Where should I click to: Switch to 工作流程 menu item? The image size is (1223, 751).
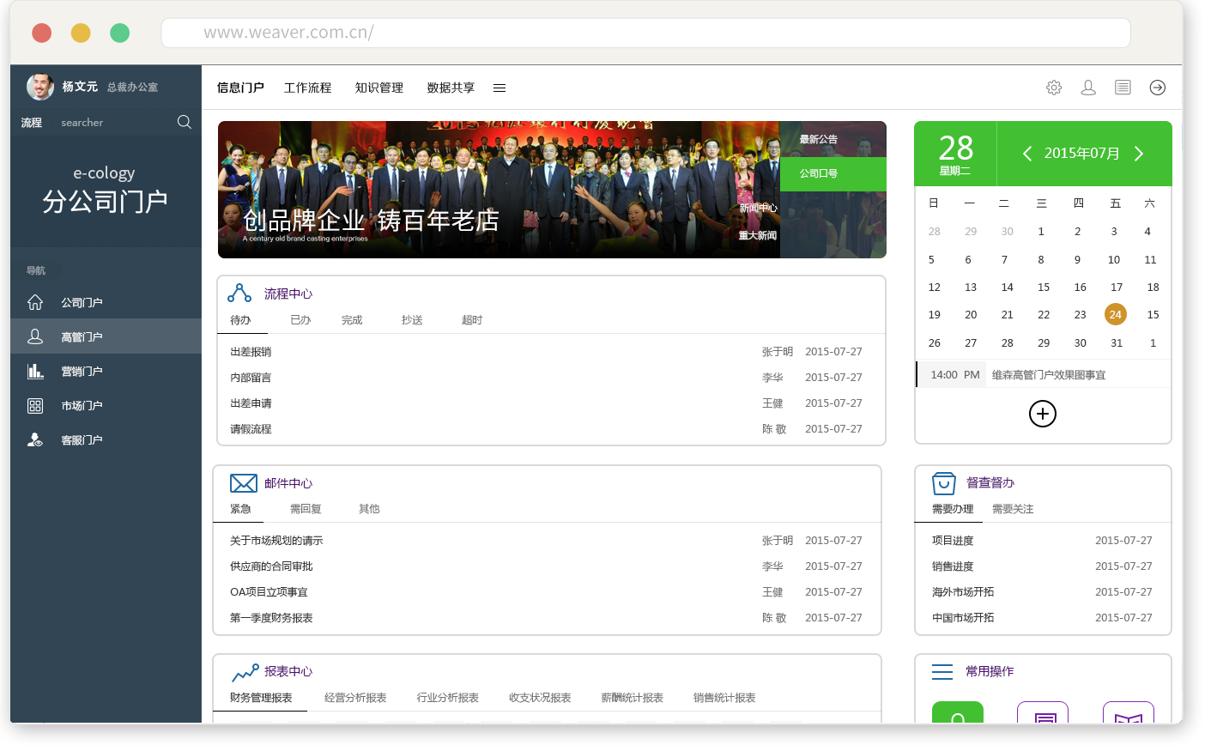pyautogui.click(x=308, y=88)
